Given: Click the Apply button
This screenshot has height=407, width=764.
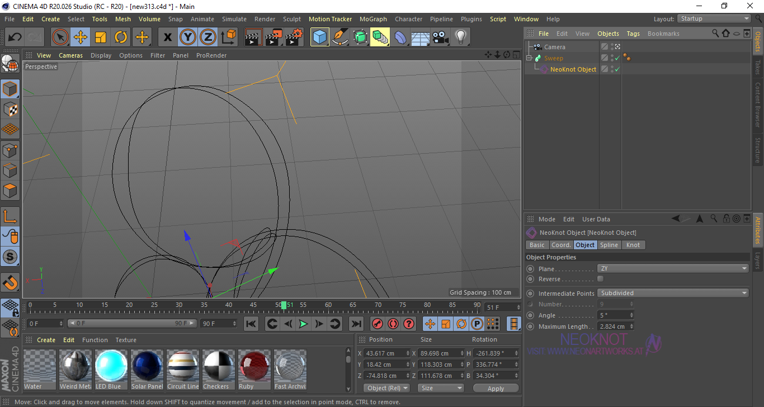Looking at the screenshot, I should [x=496, y=388].
